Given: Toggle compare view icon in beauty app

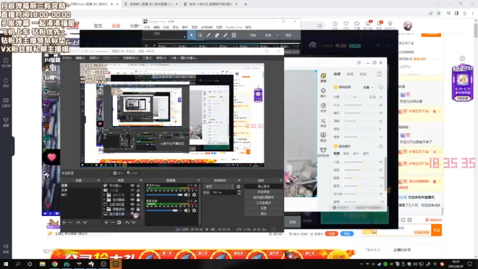Looking at the screenshot, I should (379, 74).
